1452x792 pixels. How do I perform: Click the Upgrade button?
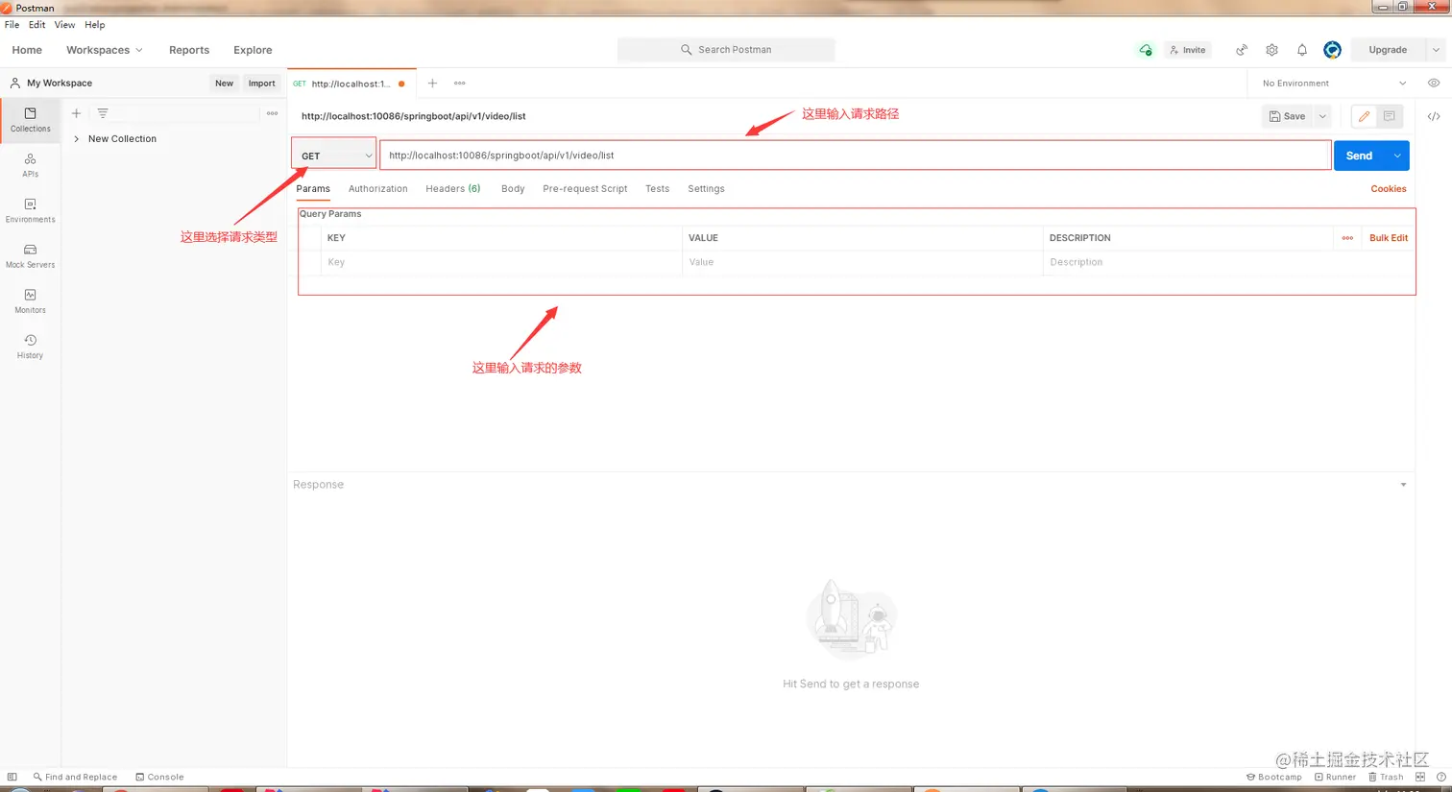pos(1388,50)
